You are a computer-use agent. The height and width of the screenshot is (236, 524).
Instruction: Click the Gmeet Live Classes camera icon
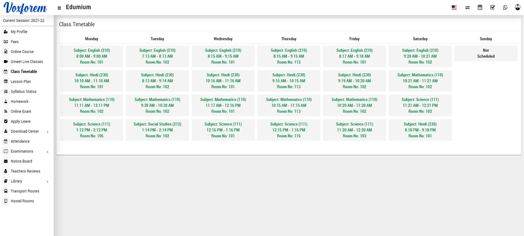[x=6, y=62]
